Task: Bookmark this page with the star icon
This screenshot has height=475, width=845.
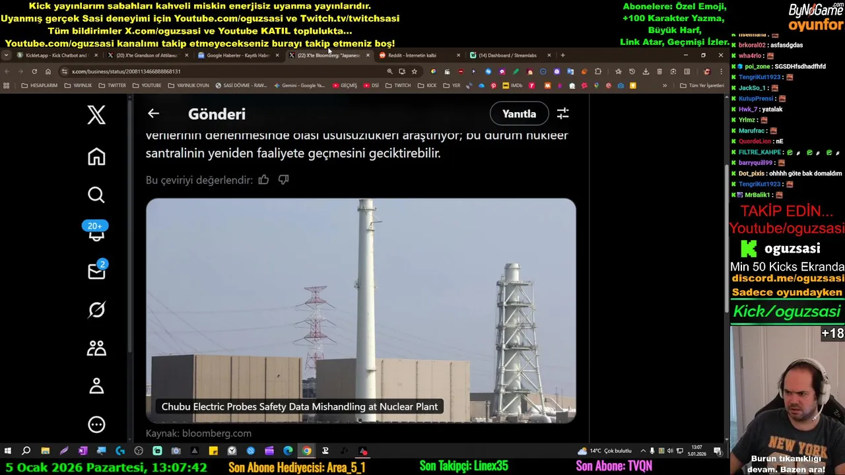Action: point(415,71)
